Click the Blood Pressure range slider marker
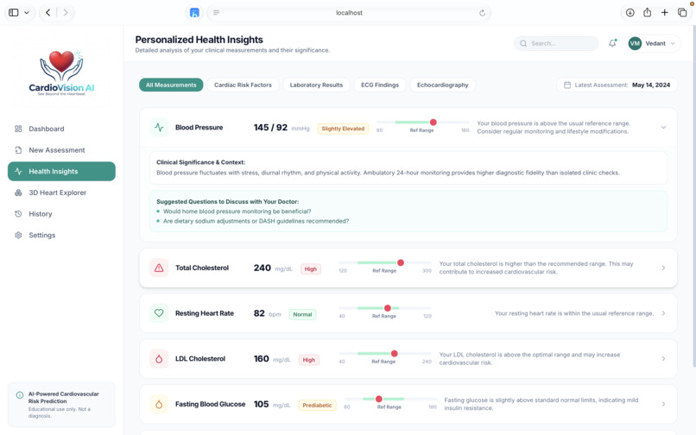Image resolution: width=696 pixels, height=435 pixels. pyautogui.click(x=433, y=122)
